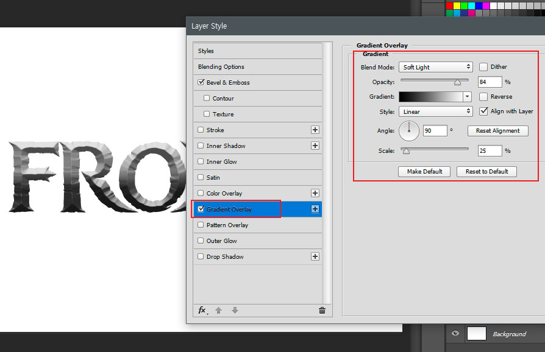The image size is (545, 352).
Task: Click the Opacity value field
Action: 490,82
